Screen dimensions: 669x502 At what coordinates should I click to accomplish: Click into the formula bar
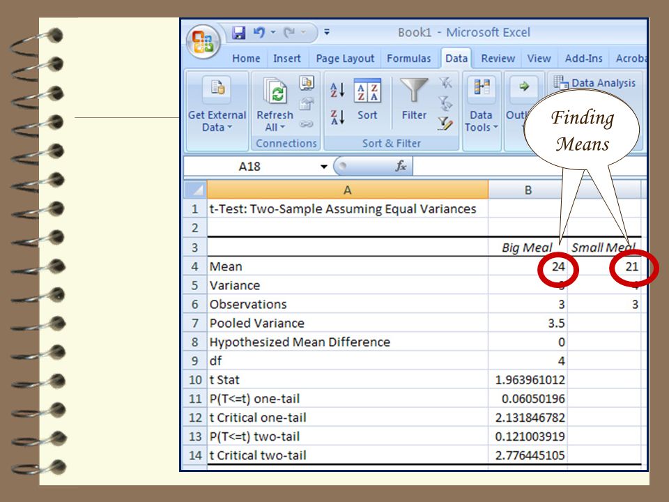(x=529, y=167)
